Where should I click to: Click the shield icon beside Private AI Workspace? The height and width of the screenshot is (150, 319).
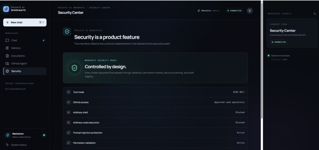(67, 31)
